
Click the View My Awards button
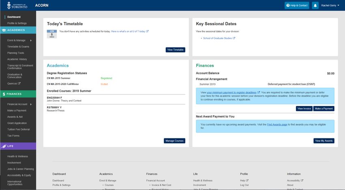pos(324,141)
